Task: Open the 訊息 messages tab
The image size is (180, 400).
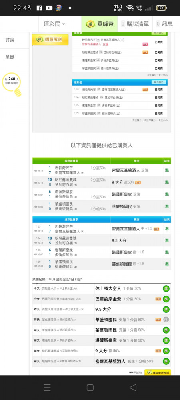Action: (164, 24)
